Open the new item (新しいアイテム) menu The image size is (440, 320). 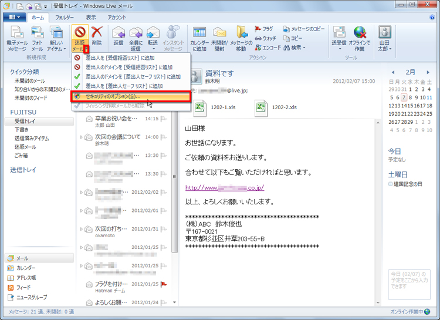[x=56, y=39]
